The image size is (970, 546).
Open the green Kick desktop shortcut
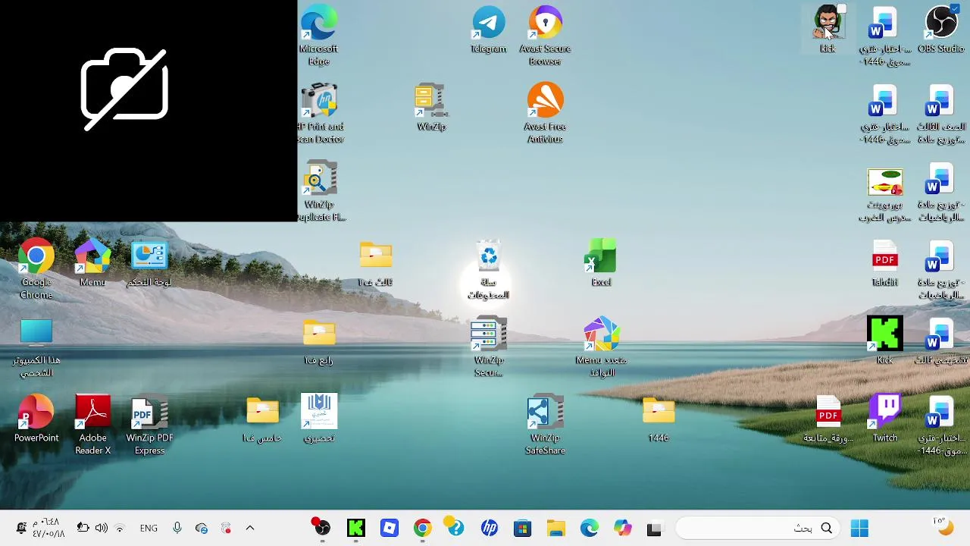[885, 341]
